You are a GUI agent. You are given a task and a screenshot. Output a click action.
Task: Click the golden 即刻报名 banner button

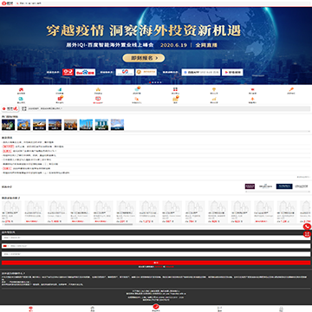coord(144,58)
